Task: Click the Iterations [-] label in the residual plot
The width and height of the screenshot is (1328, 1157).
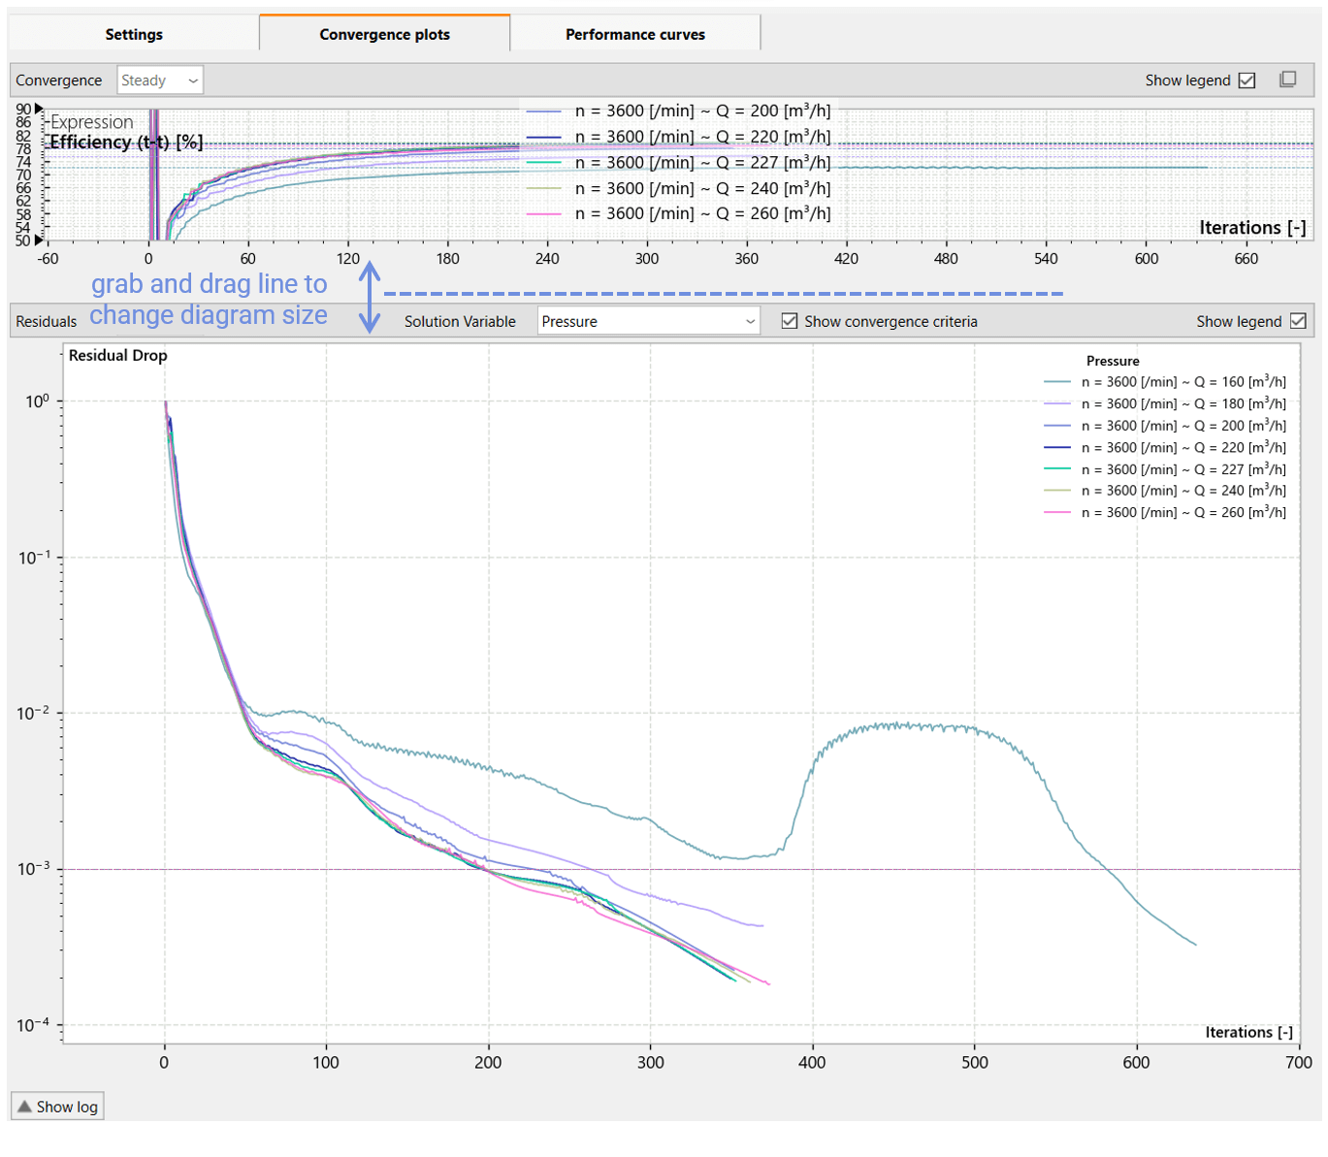Action: tap(1248, 1032)
